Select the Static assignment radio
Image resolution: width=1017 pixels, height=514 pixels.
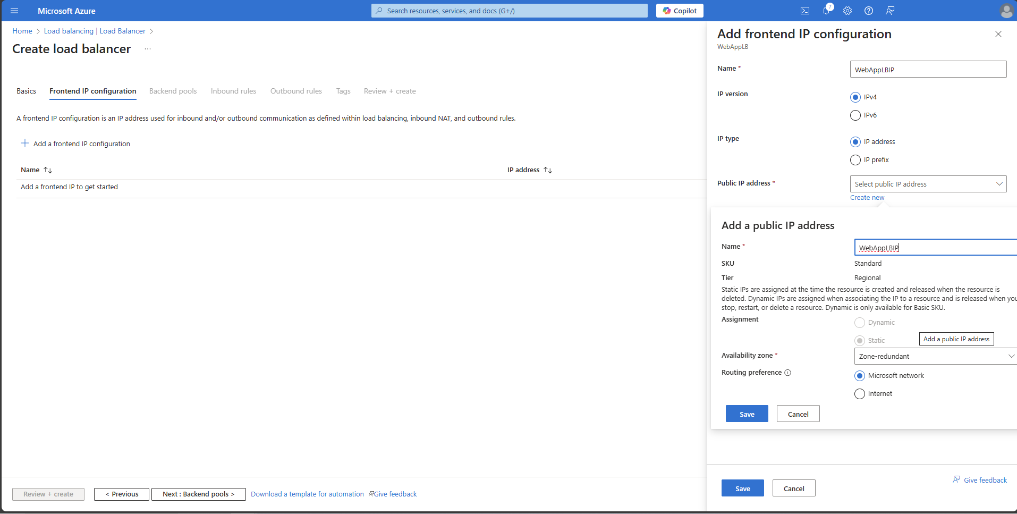coord(860,341)
